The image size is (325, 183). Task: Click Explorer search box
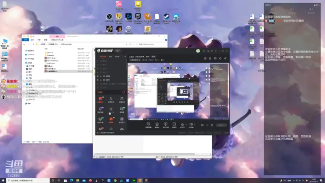point(149,44)
